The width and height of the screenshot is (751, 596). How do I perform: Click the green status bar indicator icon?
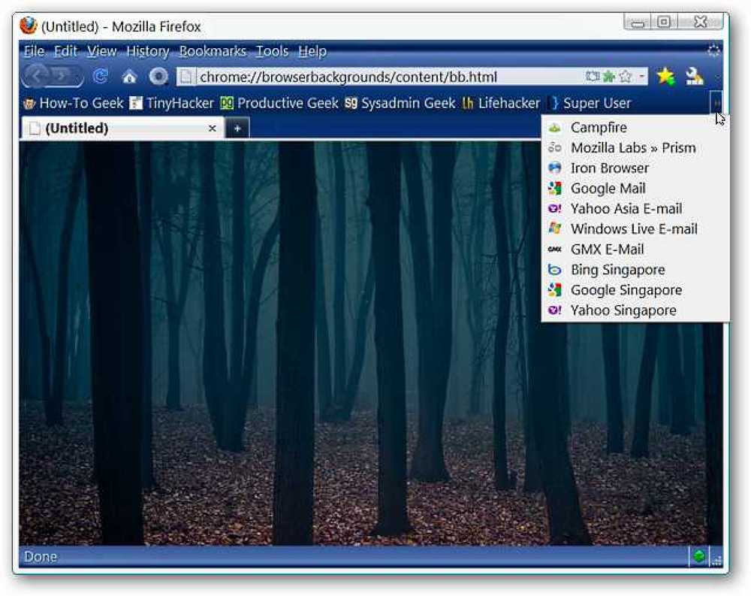[x=698, y=556]
